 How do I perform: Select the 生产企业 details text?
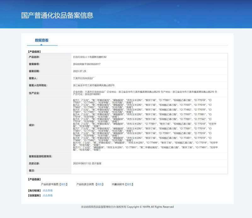(x=145, y=93)
